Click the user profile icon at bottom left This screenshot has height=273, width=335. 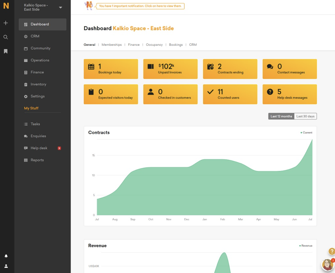pyautogui.click(x=6, y=266)
